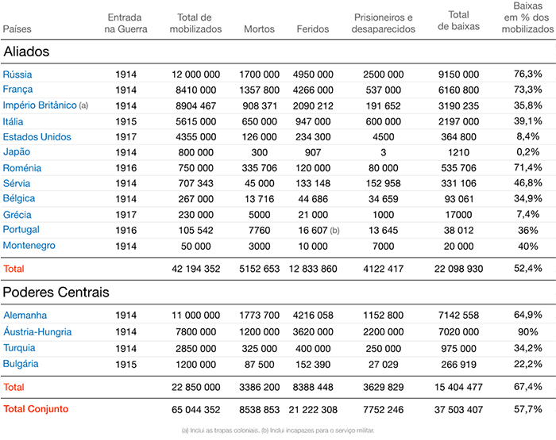Select the Bulgária link

21,363
